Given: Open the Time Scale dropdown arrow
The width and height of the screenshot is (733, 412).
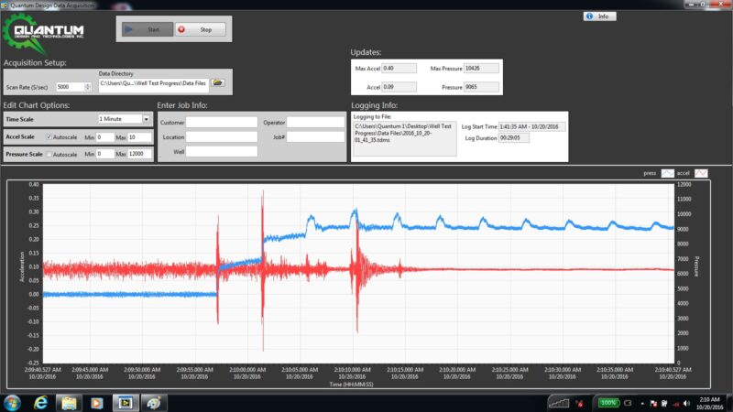Looking at the screenshot, I should (x=147, y=119).
